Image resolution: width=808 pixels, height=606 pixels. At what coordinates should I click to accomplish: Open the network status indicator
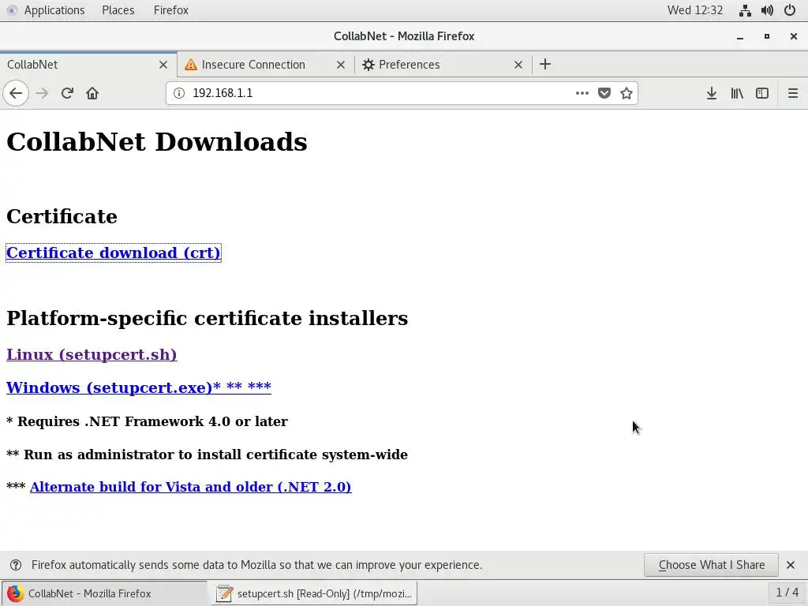tap(745, 10)
